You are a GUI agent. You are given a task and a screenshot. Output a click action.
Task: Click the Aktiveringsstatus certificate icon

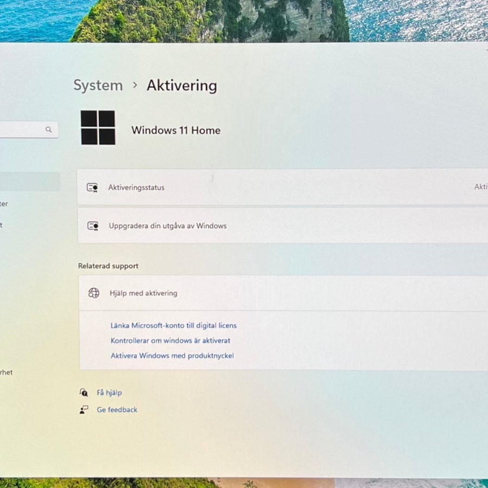point(93,188)
